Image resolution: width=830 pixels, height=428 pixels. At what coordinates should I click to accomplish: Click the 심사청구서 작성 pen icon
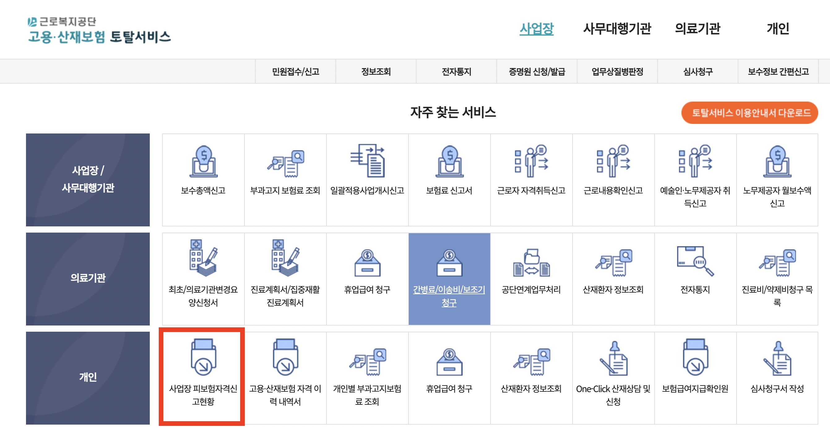[x=777, y=358]
